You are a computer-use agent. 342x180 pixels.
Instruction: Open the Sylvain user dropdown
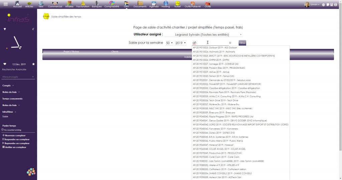point(312,5)
